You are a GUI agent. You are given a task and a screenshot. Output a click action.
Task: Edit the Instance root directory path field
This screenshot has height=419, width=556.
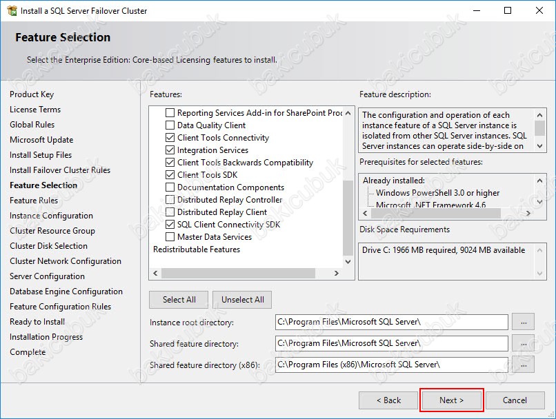[391, 323]
